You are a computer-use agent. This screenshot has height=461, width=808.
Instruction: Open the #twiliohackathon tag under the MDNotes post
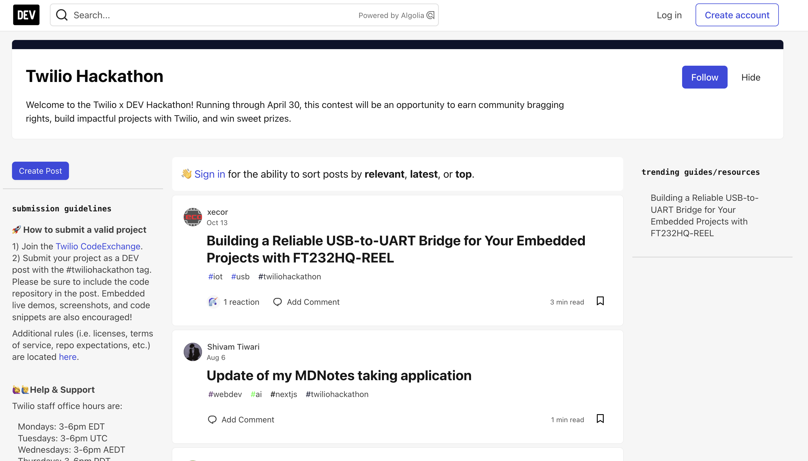tap(337, 394)
